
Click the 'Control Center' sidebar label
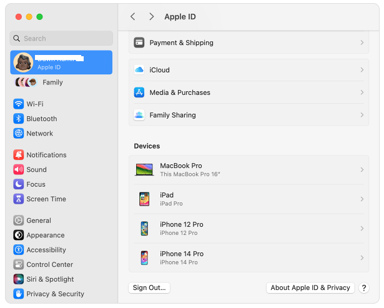50,264
